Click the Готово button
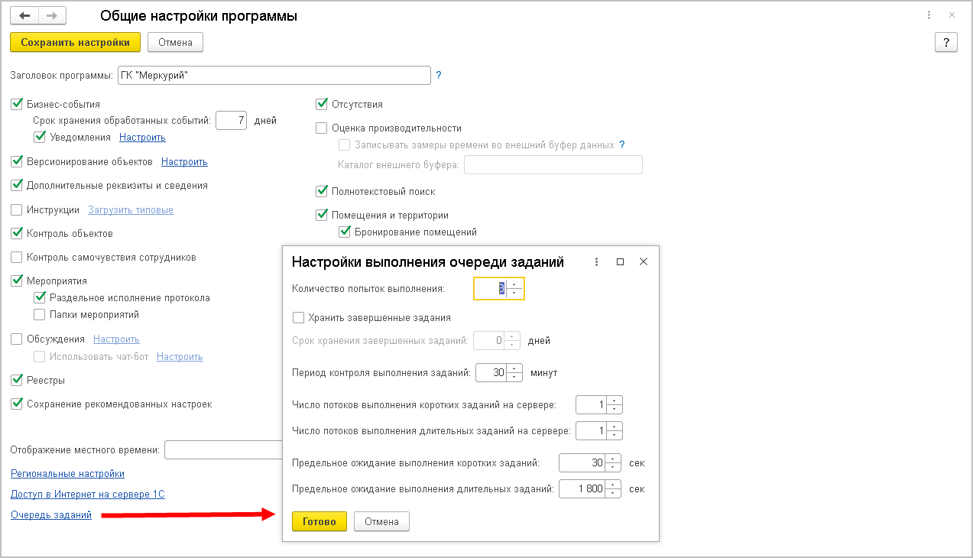The height and width of the screenshot is (558, 973). [x=319, y=521]
